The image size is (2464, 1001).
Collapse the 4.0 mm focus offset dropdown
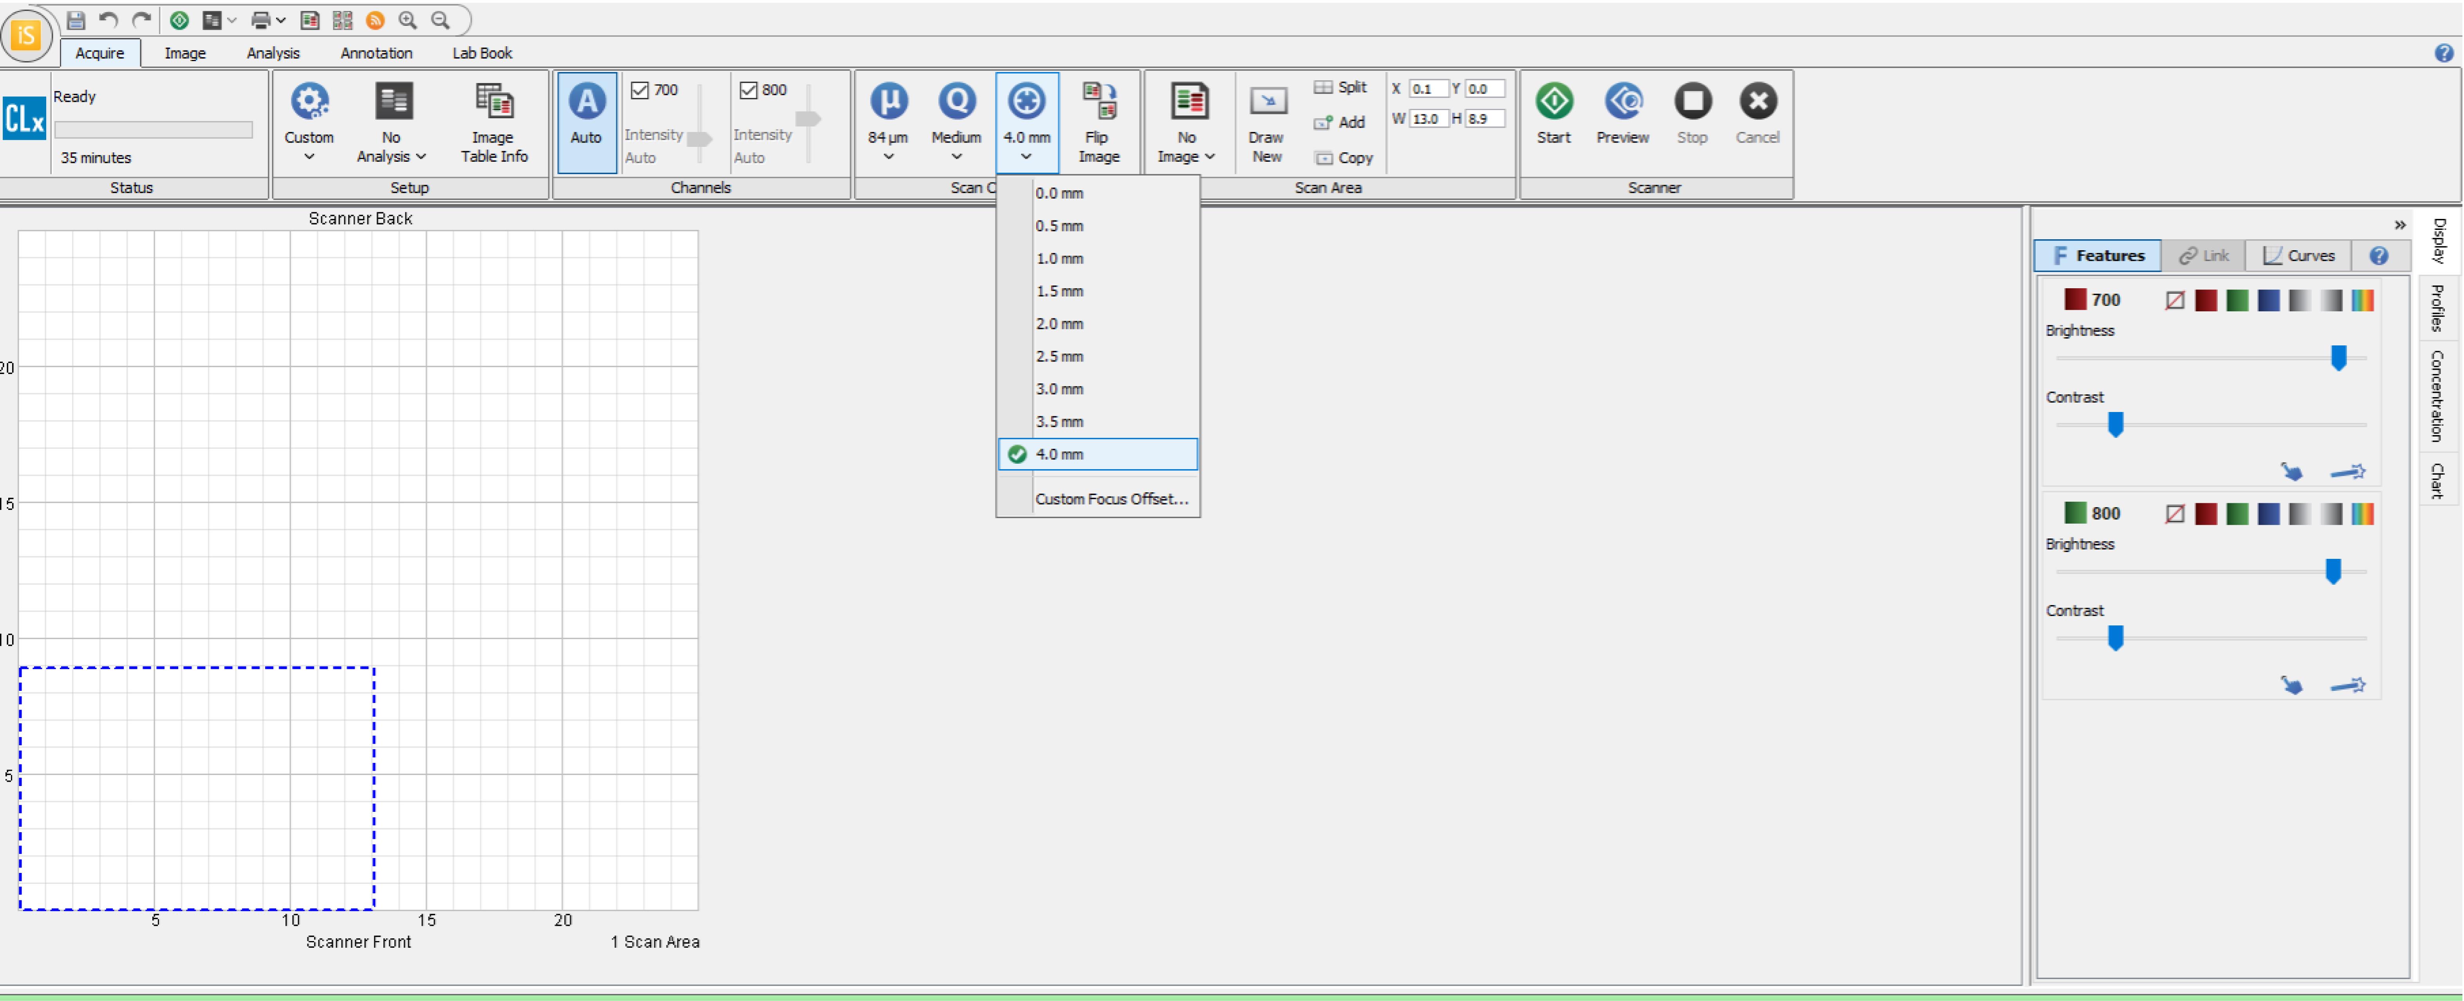click(x=1026, y=123)
